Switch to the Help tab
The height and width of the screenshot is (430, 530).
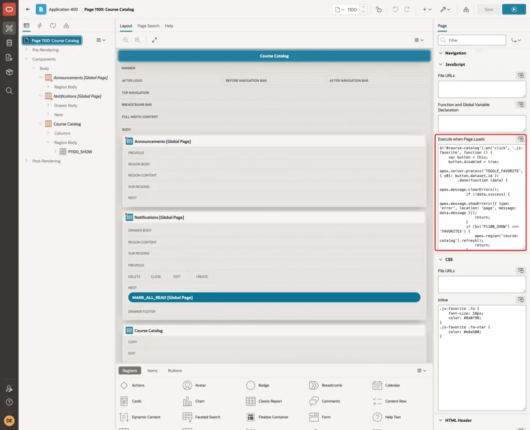click(x=169, y=26)
